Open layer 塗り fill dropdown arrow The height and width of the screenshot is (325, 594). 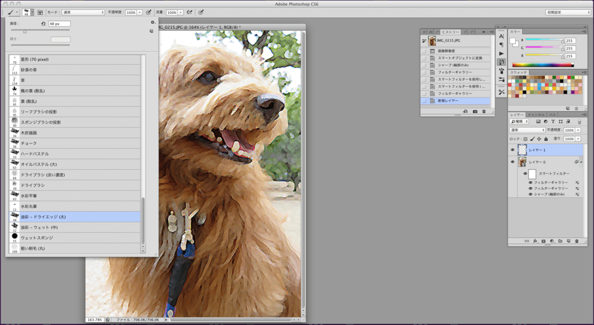[x=578, y=139]
